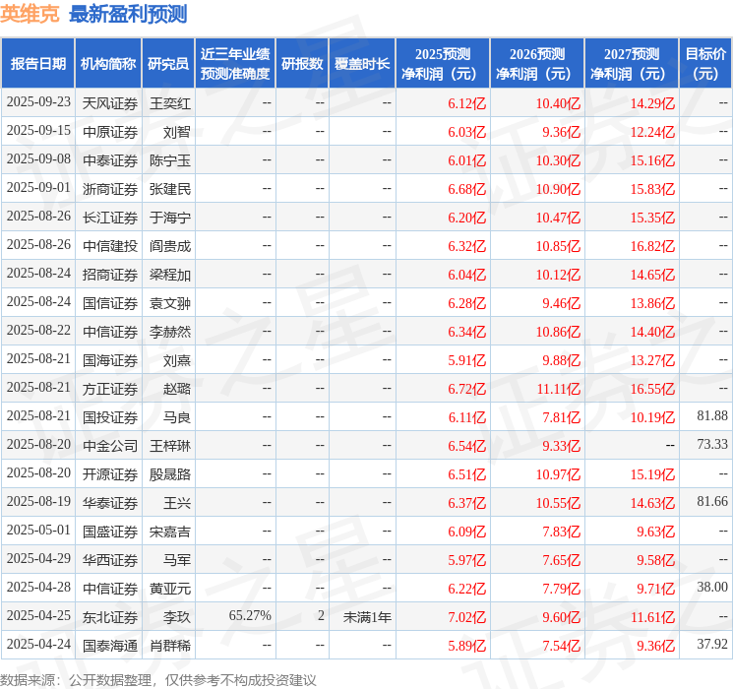The image size is (733, 689).
Task: Click the 7.02亿 forecast value
Action: pyautogui.click(x=467, y=617)
